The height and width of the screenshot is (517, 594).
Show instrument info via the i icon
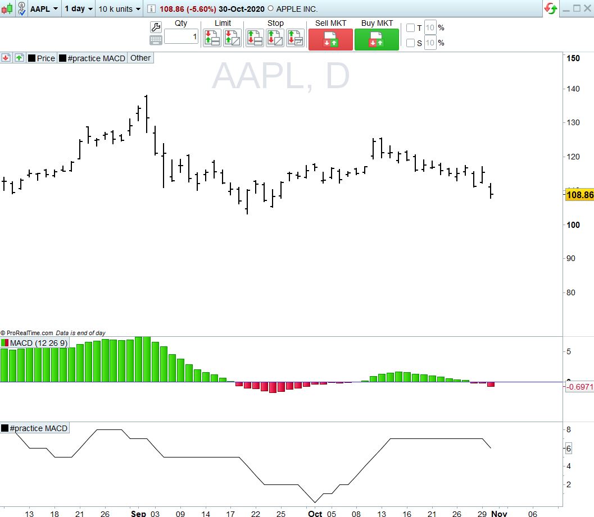point(151,9)
